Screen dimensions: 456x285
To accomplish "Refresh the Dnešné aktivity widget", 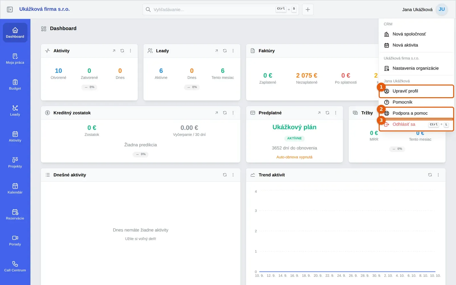I will [x=225, y=175].
